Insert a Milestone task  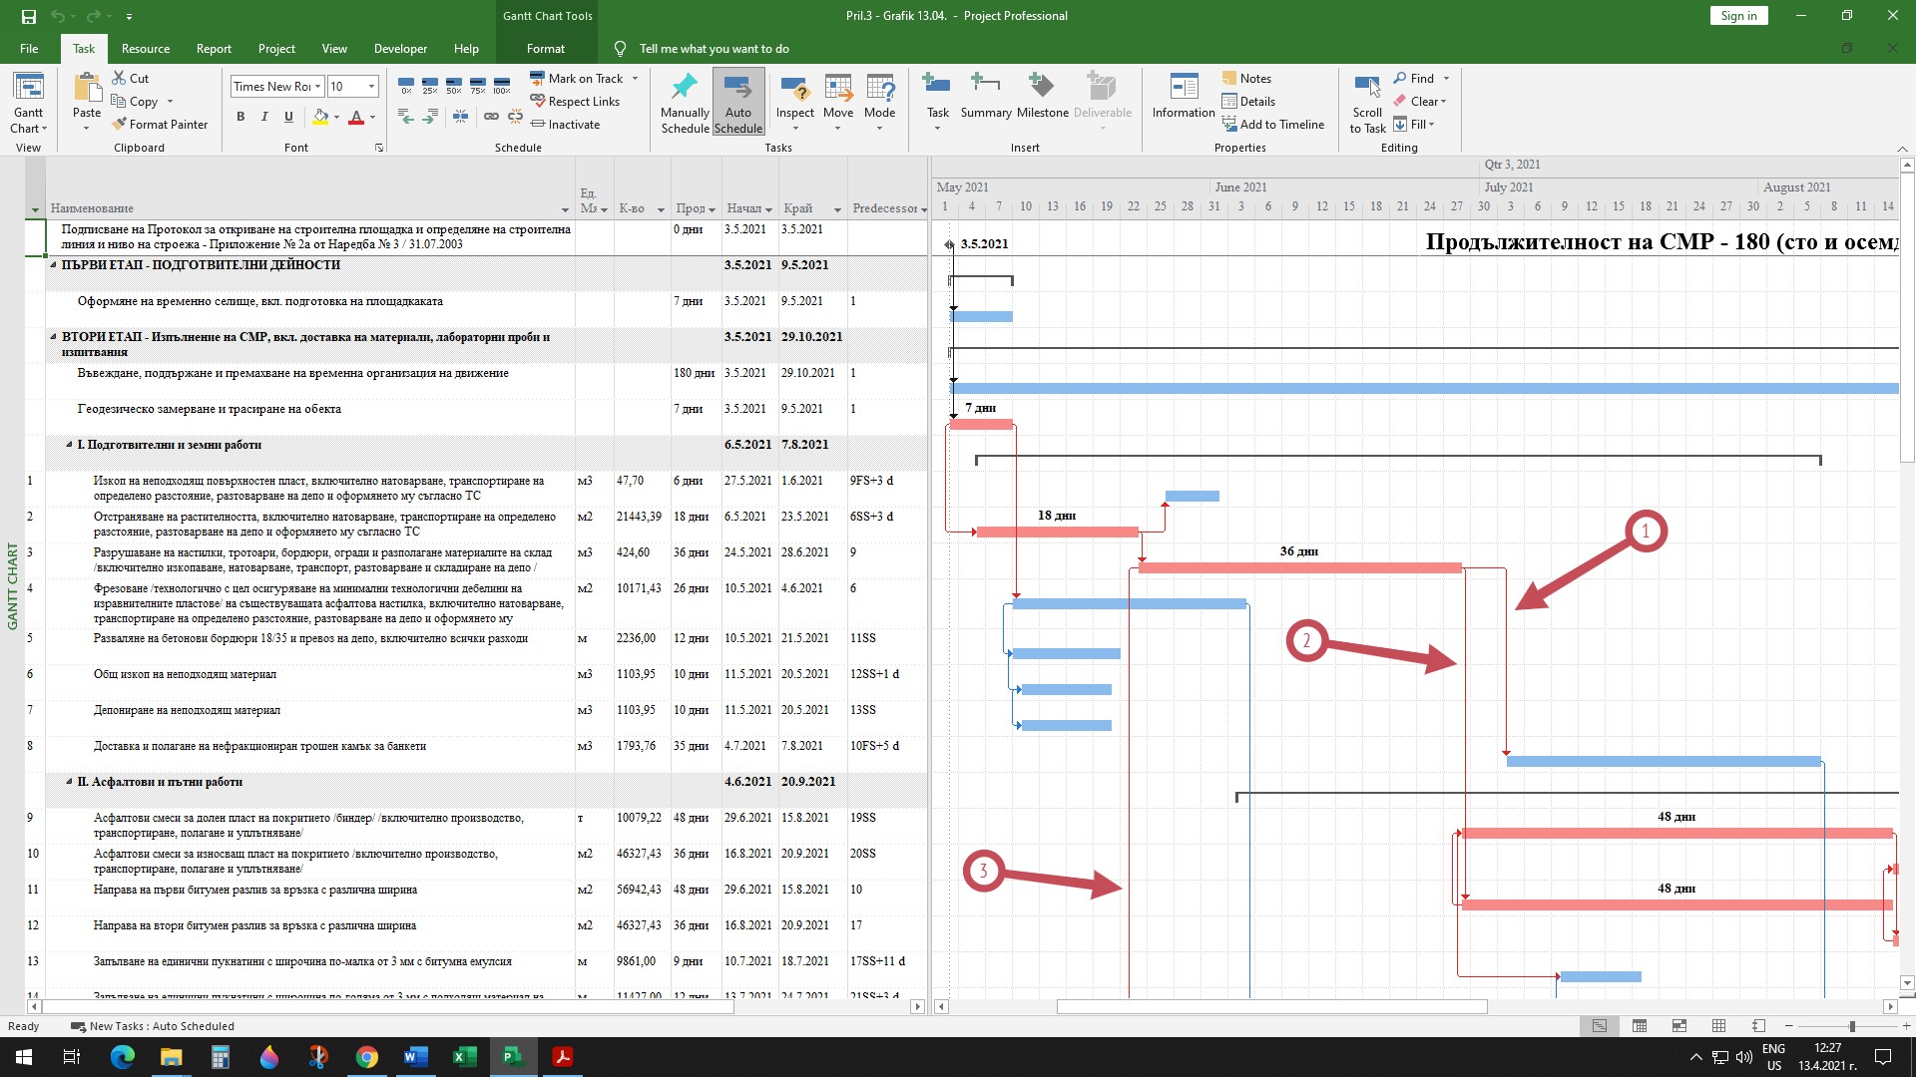(x=1042, y=95)
